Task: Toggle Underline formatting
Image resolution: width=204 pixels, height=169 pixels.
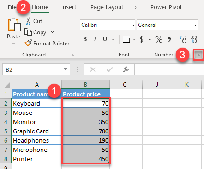Action: [105, 39]
